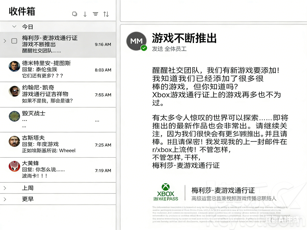Expand the 更早 group
This screenshot has height=230, width=307.
pyautogui.click(x=5, y=199)
